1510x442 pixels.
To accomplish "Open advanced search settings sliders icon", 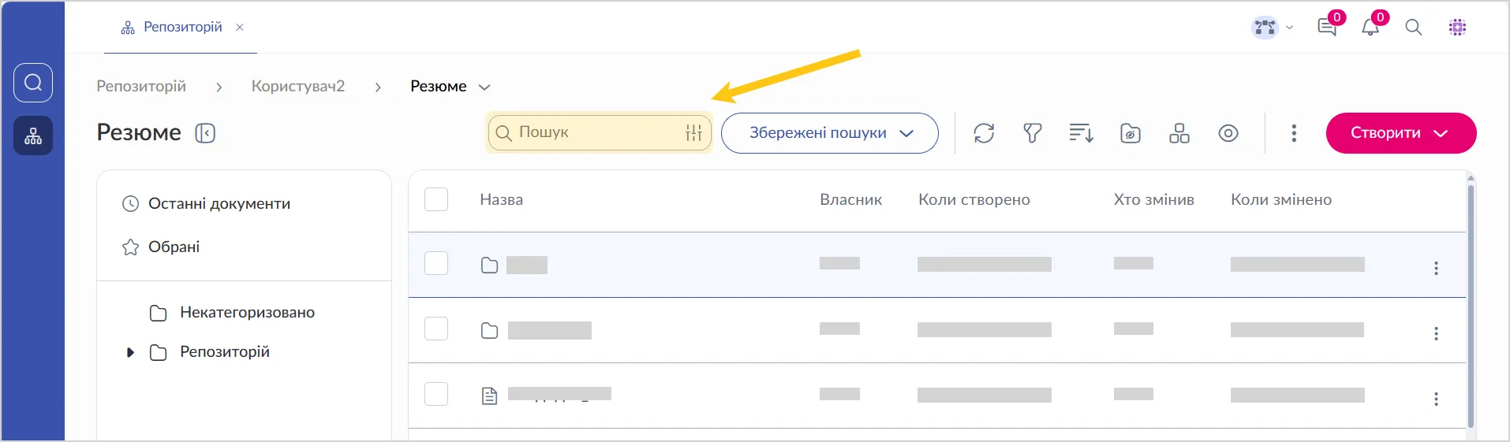I will (x=693, y=133).
